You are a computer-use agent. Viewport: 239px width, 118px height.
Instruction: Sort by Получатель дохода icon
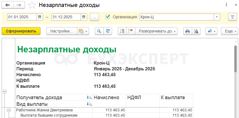[x=89, y=98]
